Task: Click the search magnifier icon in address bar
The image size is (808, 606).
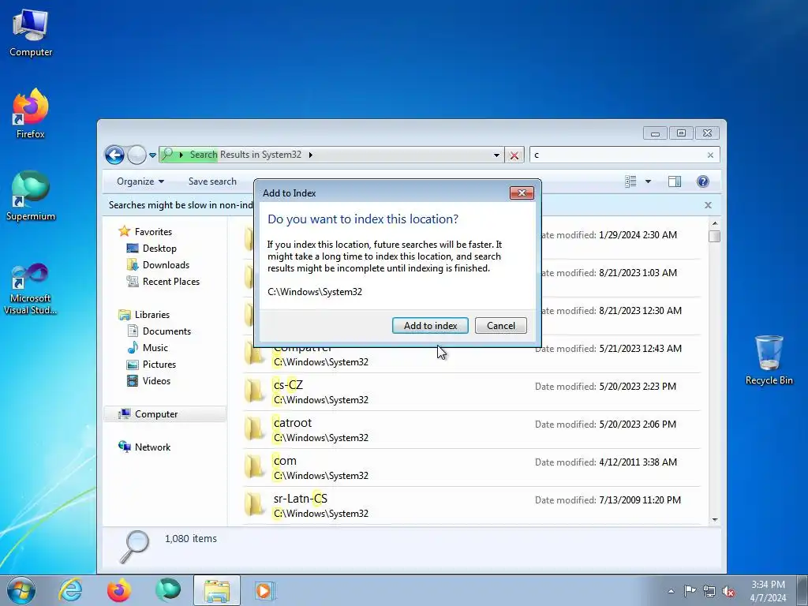Action: pos(167,155)
